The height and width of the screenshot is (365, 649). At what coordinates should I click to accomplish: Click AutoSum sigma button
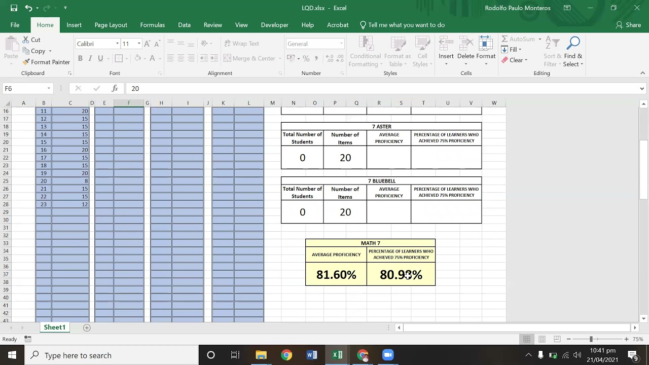[x=518, y=39]
